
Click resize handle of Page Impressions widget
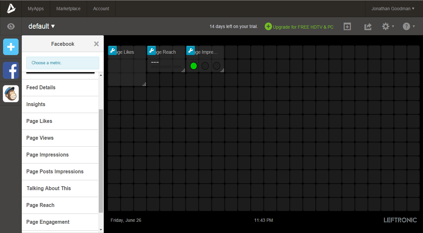click(x=222, y=71)
